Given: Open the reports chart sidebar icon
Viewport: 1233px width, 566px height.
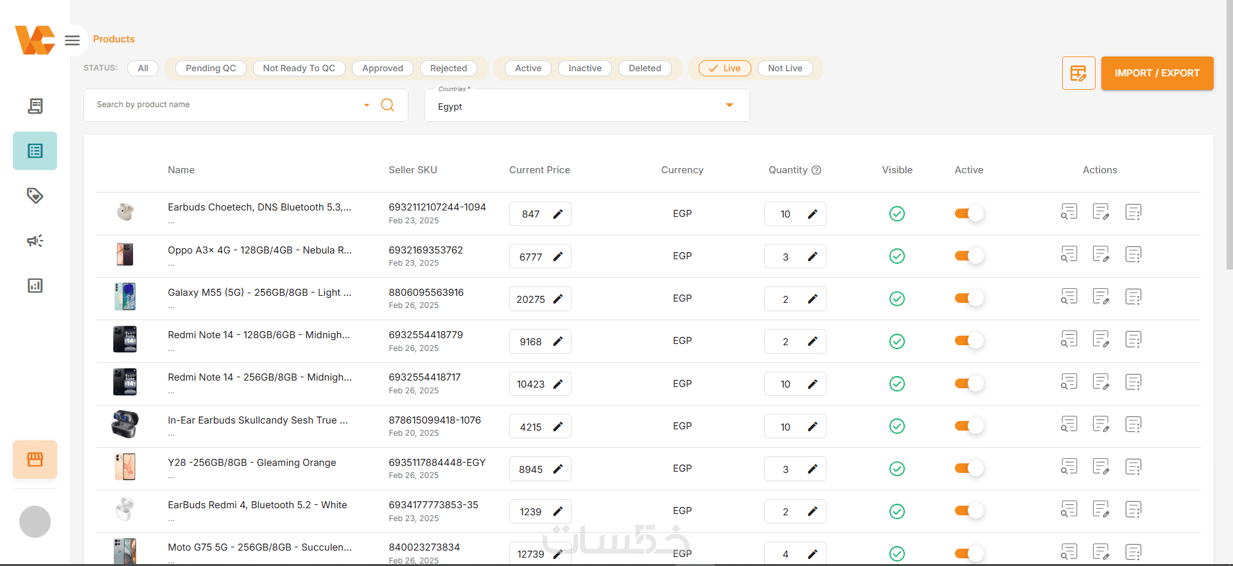Looking at the screenshot, I should click(x=35, y=286).
